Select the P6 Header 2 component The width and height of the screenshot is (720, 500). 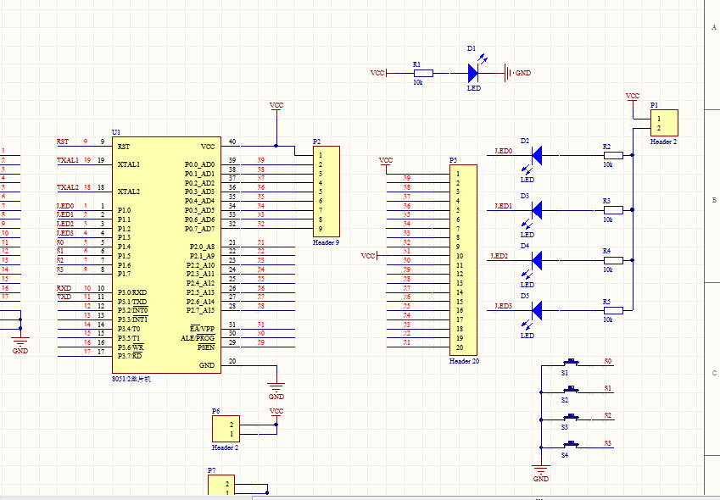[x=226, y=429]
